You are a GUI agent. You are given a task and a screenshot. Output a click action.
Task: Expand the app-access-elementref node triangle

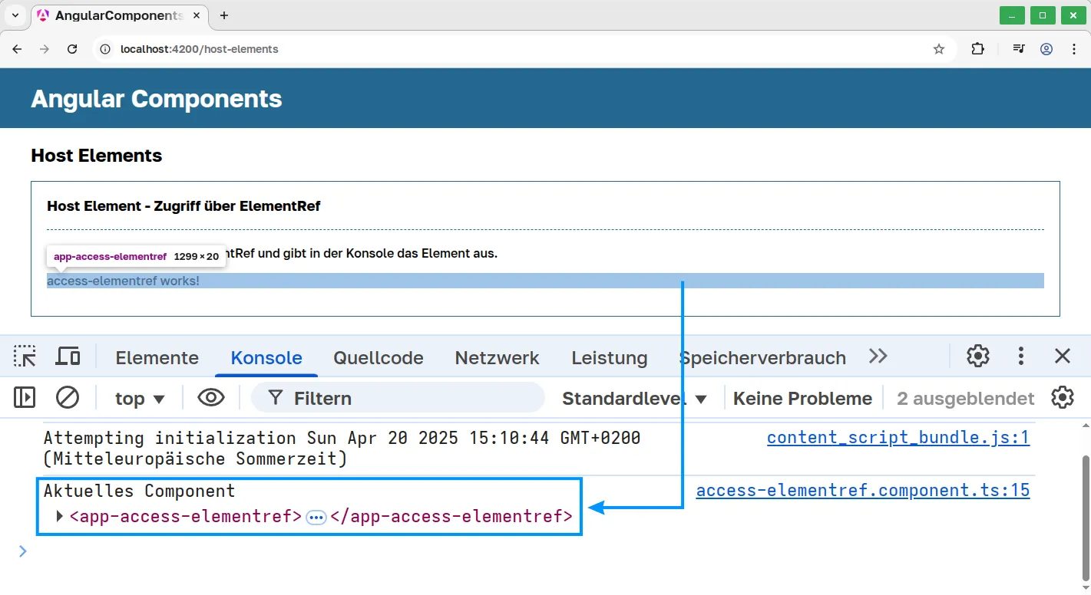tap(60, 517)
